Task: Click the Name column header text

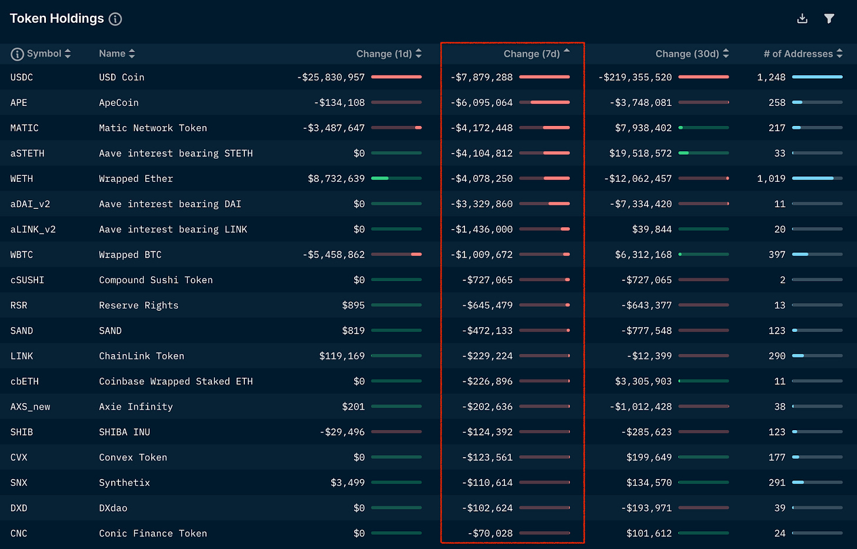Action: (112, 54)
